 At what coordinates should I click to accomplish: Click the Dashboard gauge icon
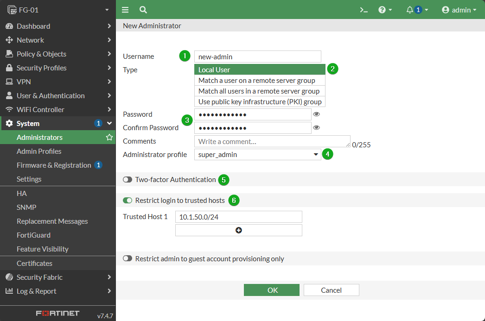(x=9, y=26)
